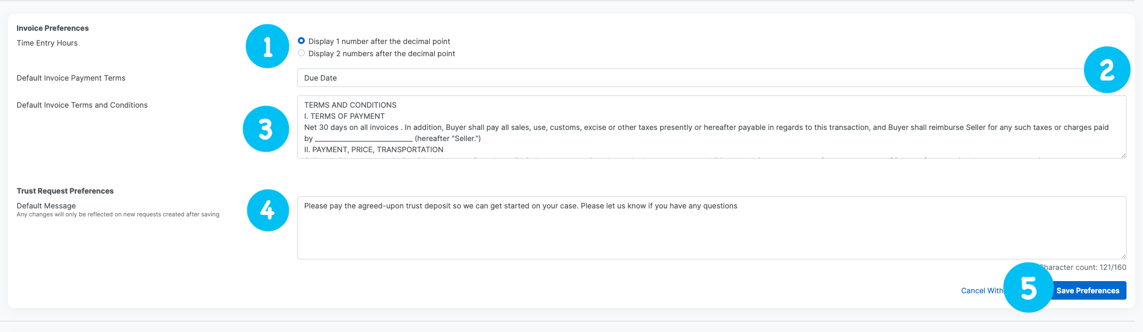
Task: Click the Default Invoice Terms and Conditions label
Action: coord(82,105)
